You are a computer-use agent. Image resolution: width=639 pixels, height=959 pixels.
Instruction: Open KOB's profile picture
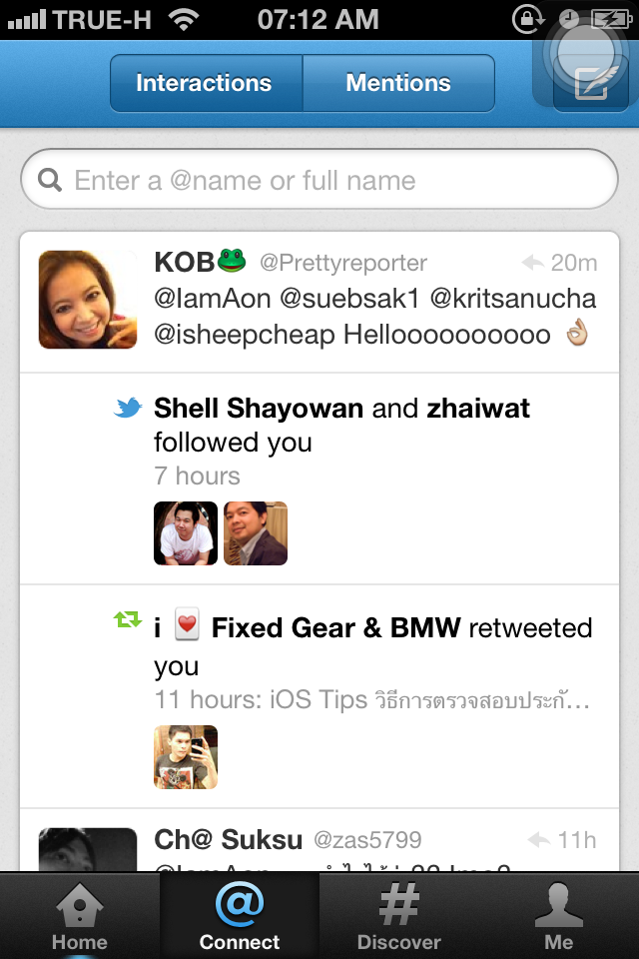tap(88, 299)
